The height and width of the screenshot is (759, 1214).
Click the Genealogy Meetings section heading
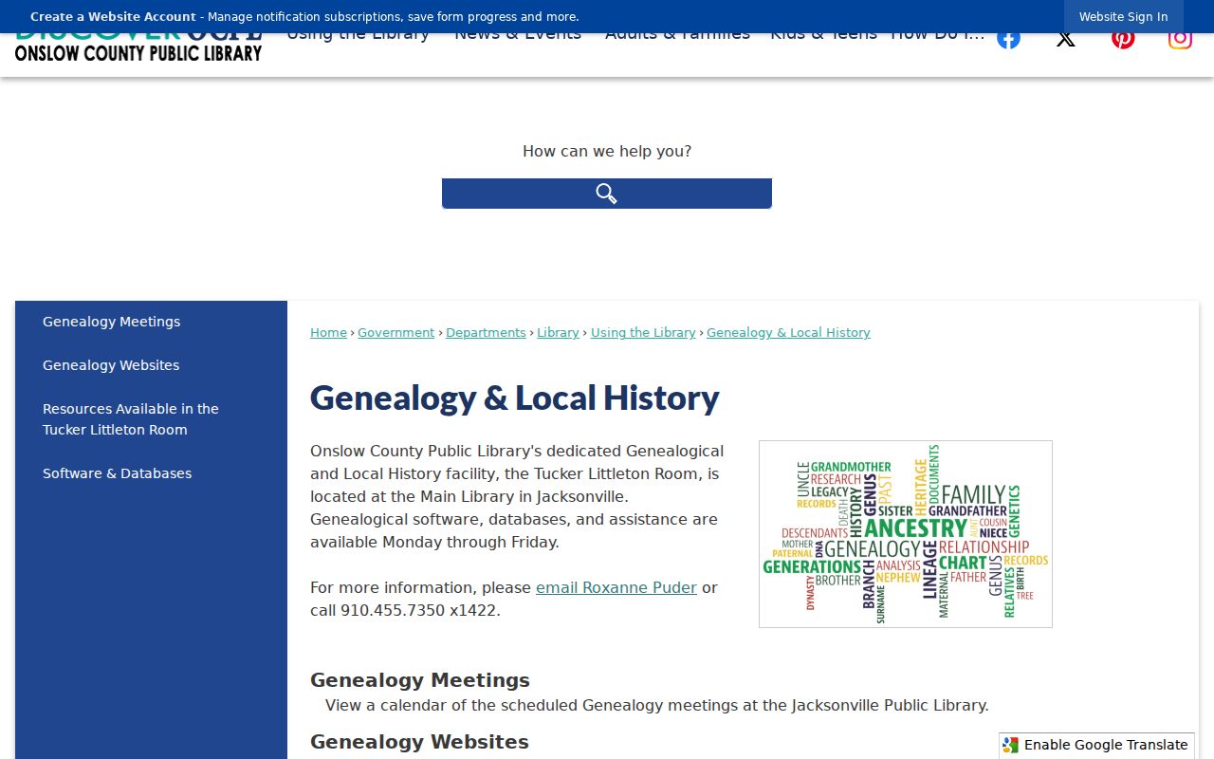[420, 680]
